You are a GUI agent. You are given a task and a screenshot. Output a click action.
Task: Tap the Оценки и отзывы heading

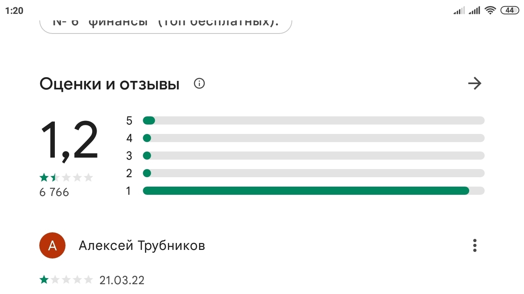pos(109,84)
